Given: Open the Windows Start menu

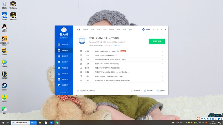Looking at the screenshot, I should 2,123.
